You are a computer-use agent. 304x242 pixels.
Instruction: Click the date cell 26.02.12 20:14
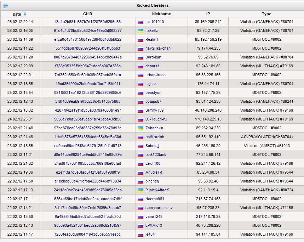pos(20,22)
